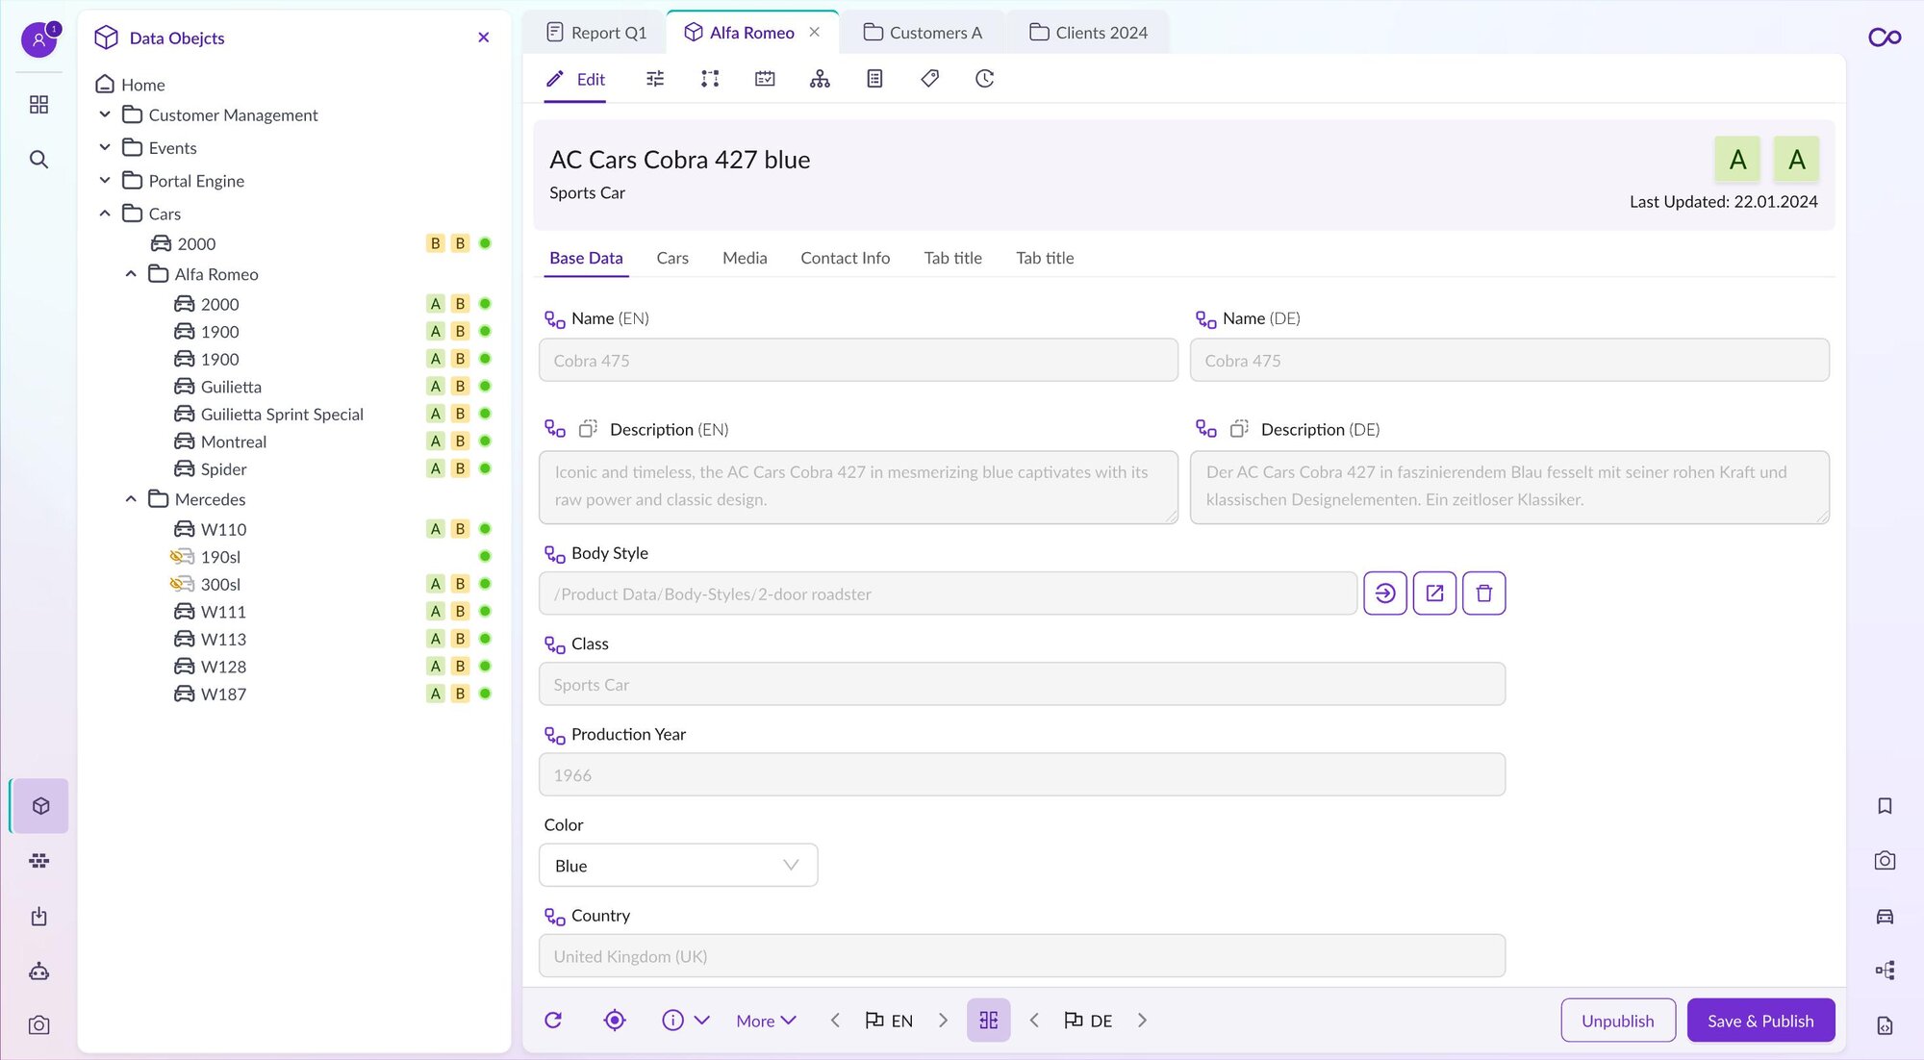
Task: Expand the Customer Management folder
Action: (x=105, y=114)
